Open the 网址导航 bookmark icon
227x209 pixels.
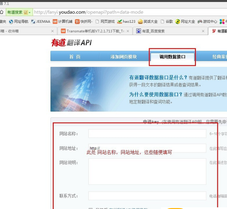pyautogui.click(x=11, y=21)
